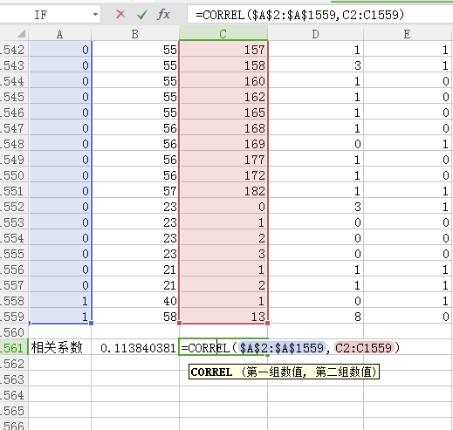The width and height of the screenshot is (453, 430).
Task: Click cell with label 相关系数
Action: coord(59,348)
